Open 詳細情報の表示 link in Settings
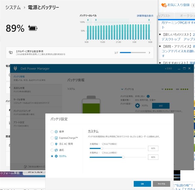 [x=145, y=16]
